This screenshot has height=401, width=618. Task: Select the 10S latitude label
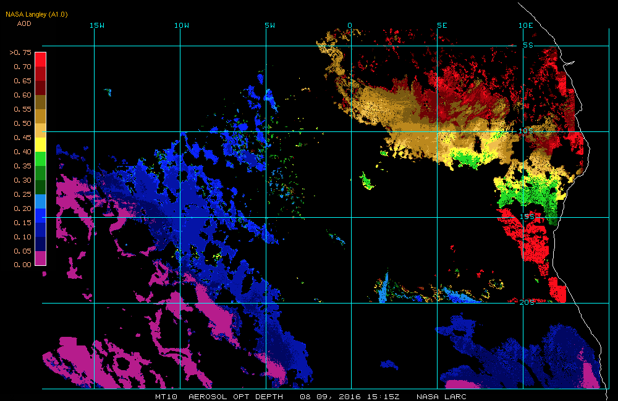(x=526, y=131)
